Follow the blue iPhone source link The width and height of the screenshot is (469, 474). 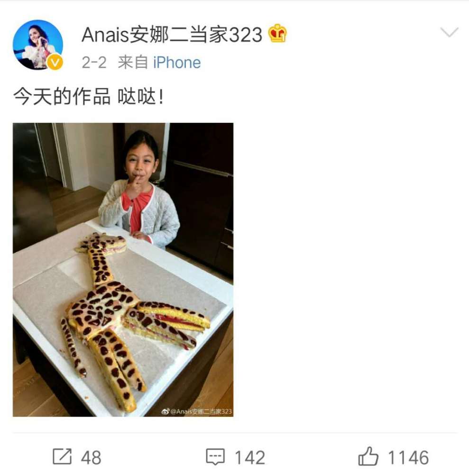[177, 63]
